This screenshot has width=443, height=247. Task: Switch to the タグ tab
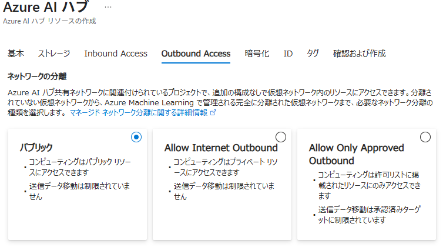tap(313, 54)
